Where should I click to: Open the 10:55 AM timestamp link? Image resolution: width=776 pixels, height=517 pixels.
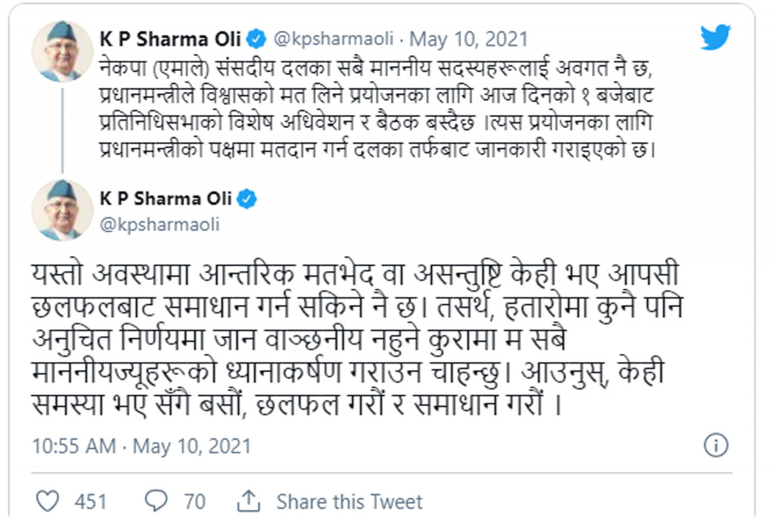tap(74, 446)
